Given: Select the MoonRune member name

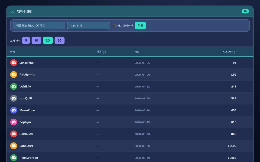Looking at the screenshot, I should click(27, 110).
